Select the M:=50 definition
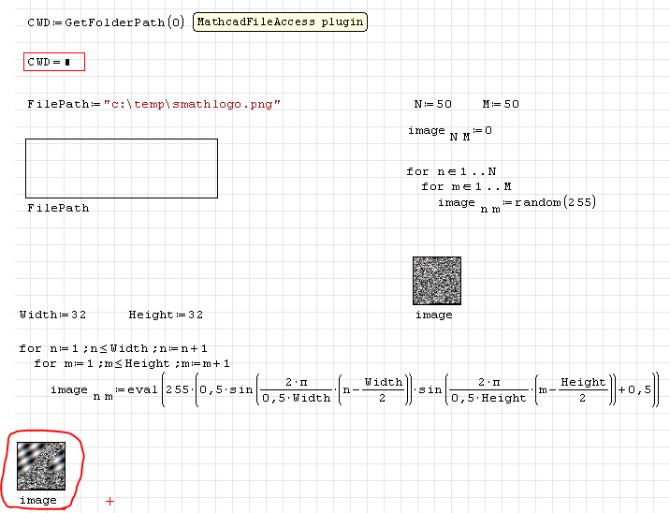 click(x=501, y=104)
